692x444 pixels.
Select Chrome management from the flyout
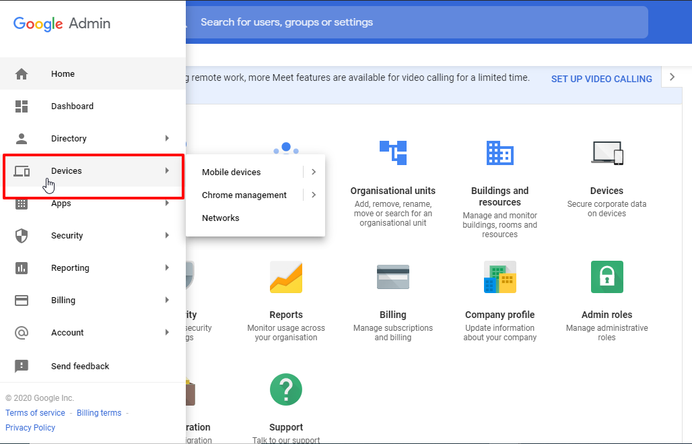[244, 195]
